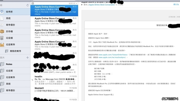The height and width of the screenshot is (101, 180).
Task: Open the www.apple.com/TaiwanOrderStatus link
Action: [113, 55]
